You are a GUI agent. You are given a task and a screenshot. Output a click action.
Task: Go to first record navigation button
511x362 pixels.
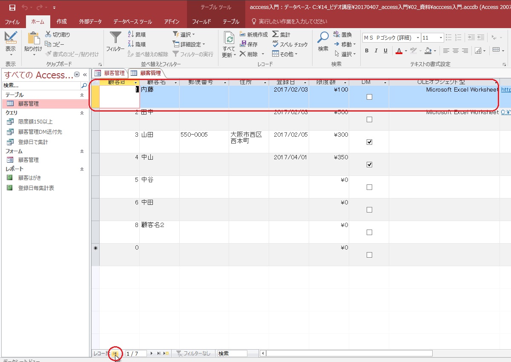(115, 353)
